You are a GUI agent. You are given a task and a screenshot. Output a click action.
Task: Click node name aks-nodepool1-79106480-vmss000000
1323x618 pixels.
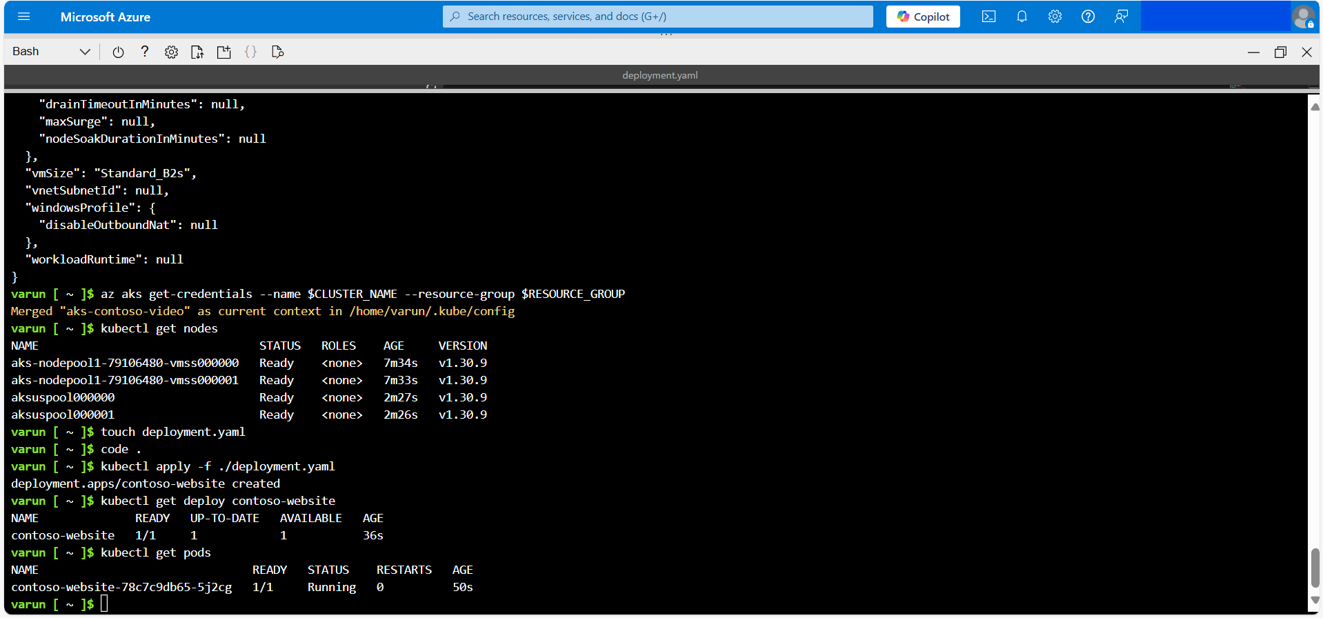click(x=125, y=363)
